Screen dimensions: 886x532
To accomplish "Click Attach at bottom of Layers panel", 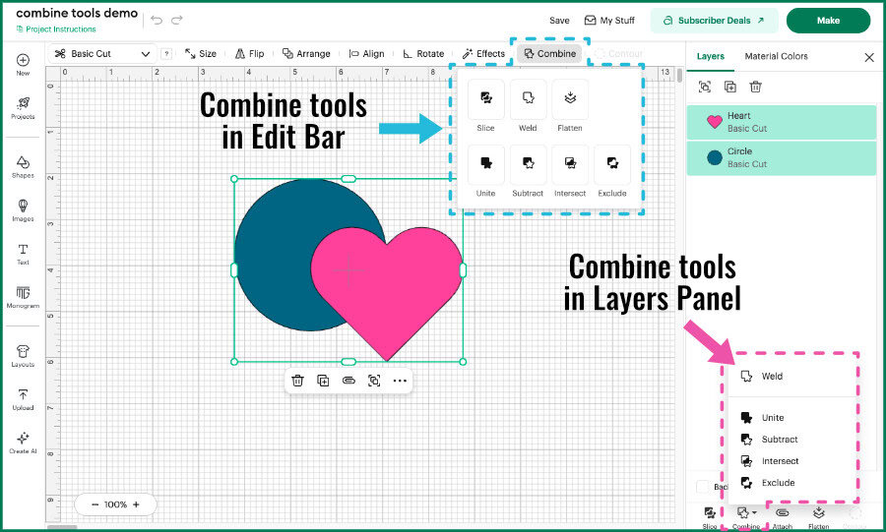I will click(782, 517).
